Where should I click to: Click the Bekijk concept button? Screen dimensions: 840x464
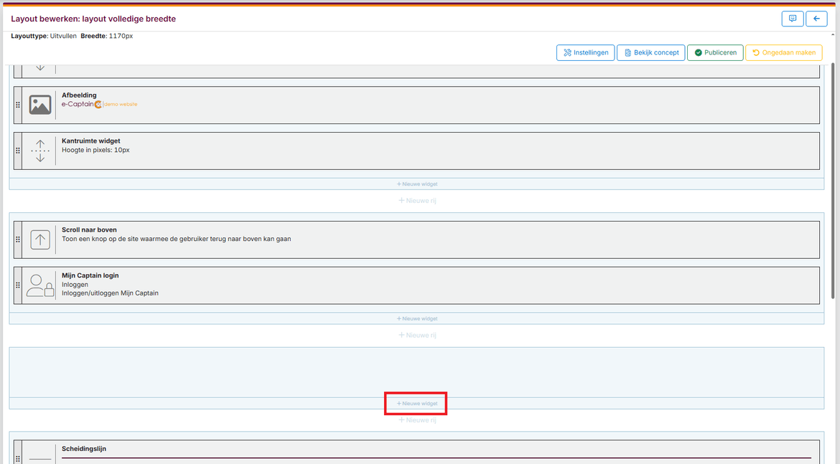(x=650, y=52)
